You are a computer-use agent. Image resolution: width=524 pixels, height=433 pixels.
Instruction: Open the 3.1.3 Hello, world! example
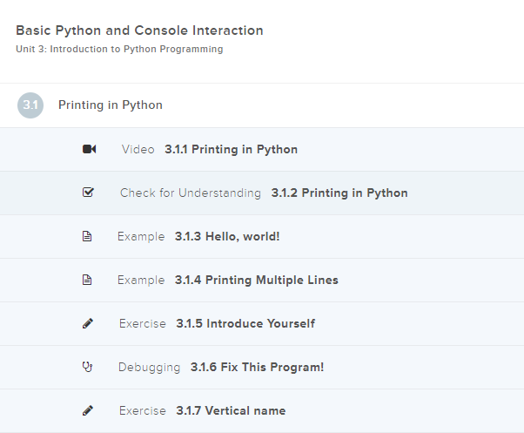(x=227, y=236)
